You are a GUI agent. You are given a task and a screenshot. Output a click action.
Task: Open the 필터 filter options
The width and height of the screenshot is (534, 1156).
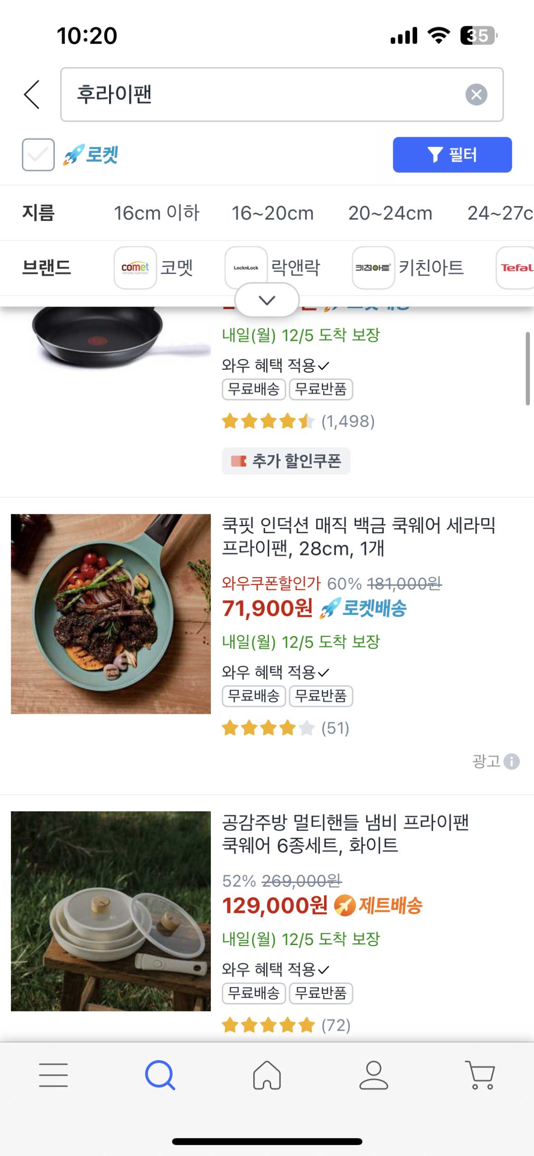452,155
